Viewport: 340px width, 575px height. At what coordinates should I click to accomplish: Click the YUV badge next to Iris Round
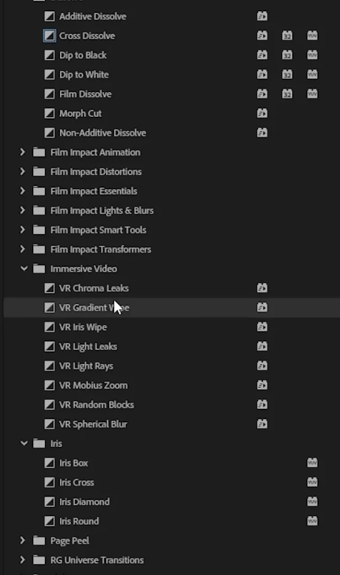311,521
